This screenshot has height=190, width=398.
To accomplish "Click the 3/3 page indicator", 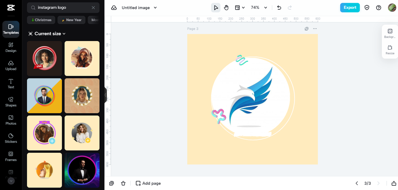I will [368, 183].
